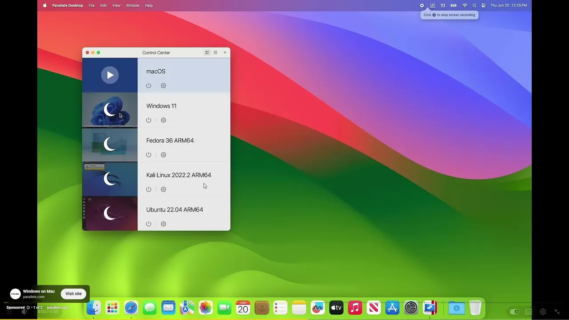Image resolution: width=569 pixels, height=320 pixels.
Task: Stop screen recording from menu bar
Action: tap(422, 5)
